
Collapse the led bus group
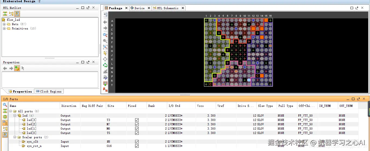click(15, 116)
